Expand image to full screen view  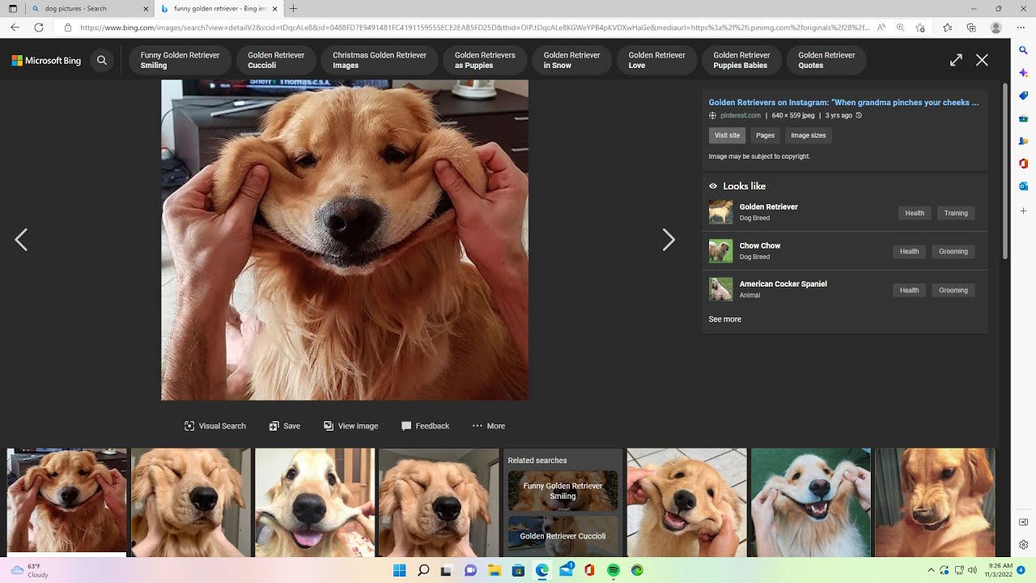(x=956, y=60)
